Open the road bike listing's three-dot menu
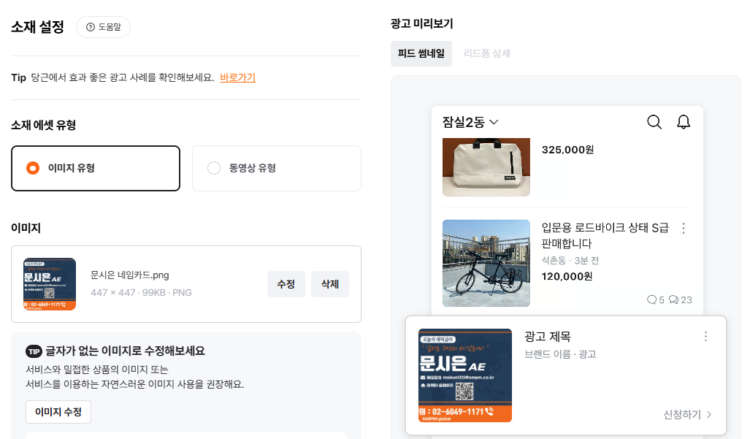Image resolution: width=750 pixels, height=439 pixels. pyautogui.click(x=684, y=229)
